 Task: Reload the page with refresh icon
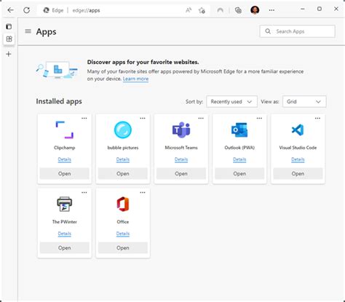click(27, 10)
